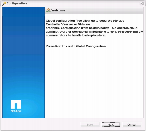Click the greyed-out Back button

coord(90,124)
